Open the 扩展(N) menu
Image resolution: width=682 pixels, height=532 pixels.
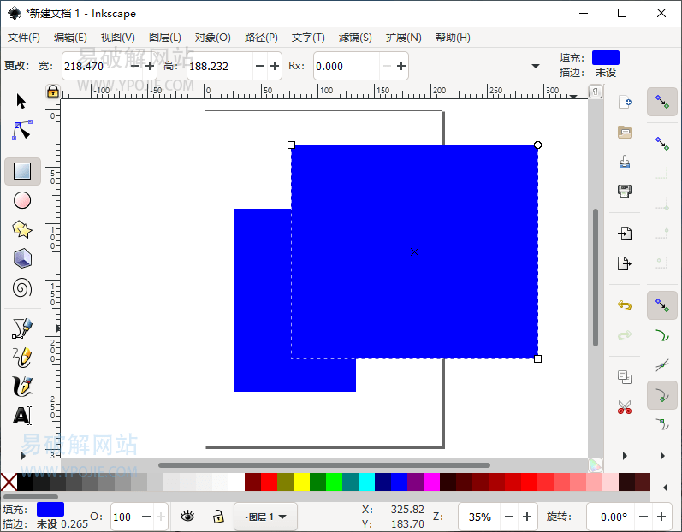(x=403, y=38)
